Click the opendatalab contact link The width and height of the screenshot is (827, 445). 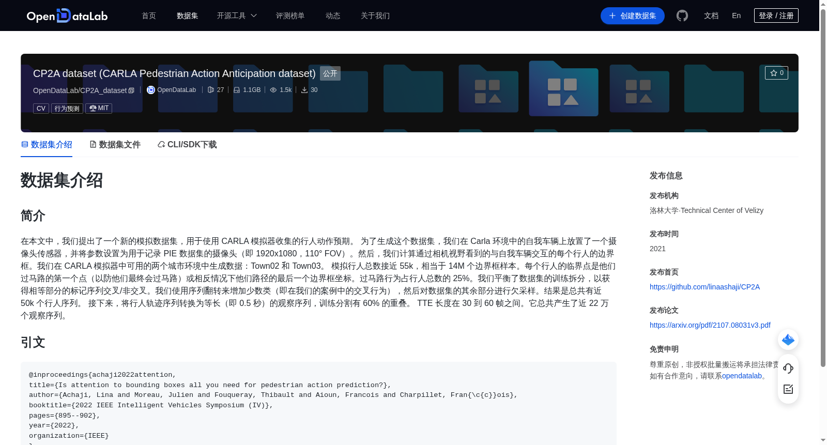[742, 376]
